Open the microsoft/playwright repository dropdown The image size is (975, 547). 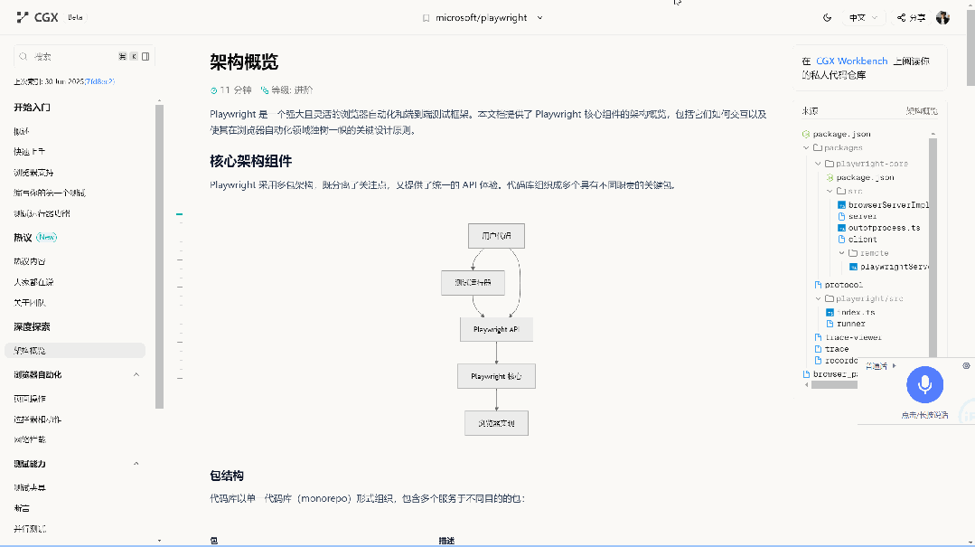point(539,18)
